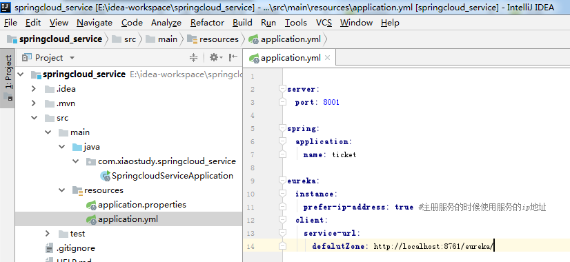570x262 pixels.
Task: Open the Build menu
Action: point(242,23)
